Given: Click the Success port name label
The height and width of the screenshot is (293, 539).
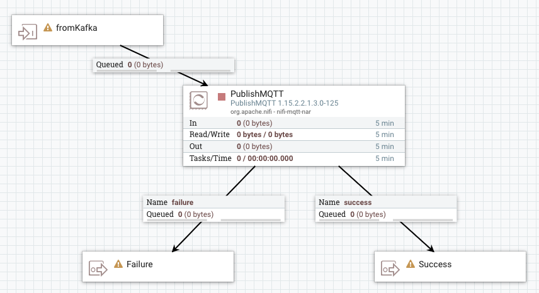Looking at the screenshot, I should (x=435, y=265).
